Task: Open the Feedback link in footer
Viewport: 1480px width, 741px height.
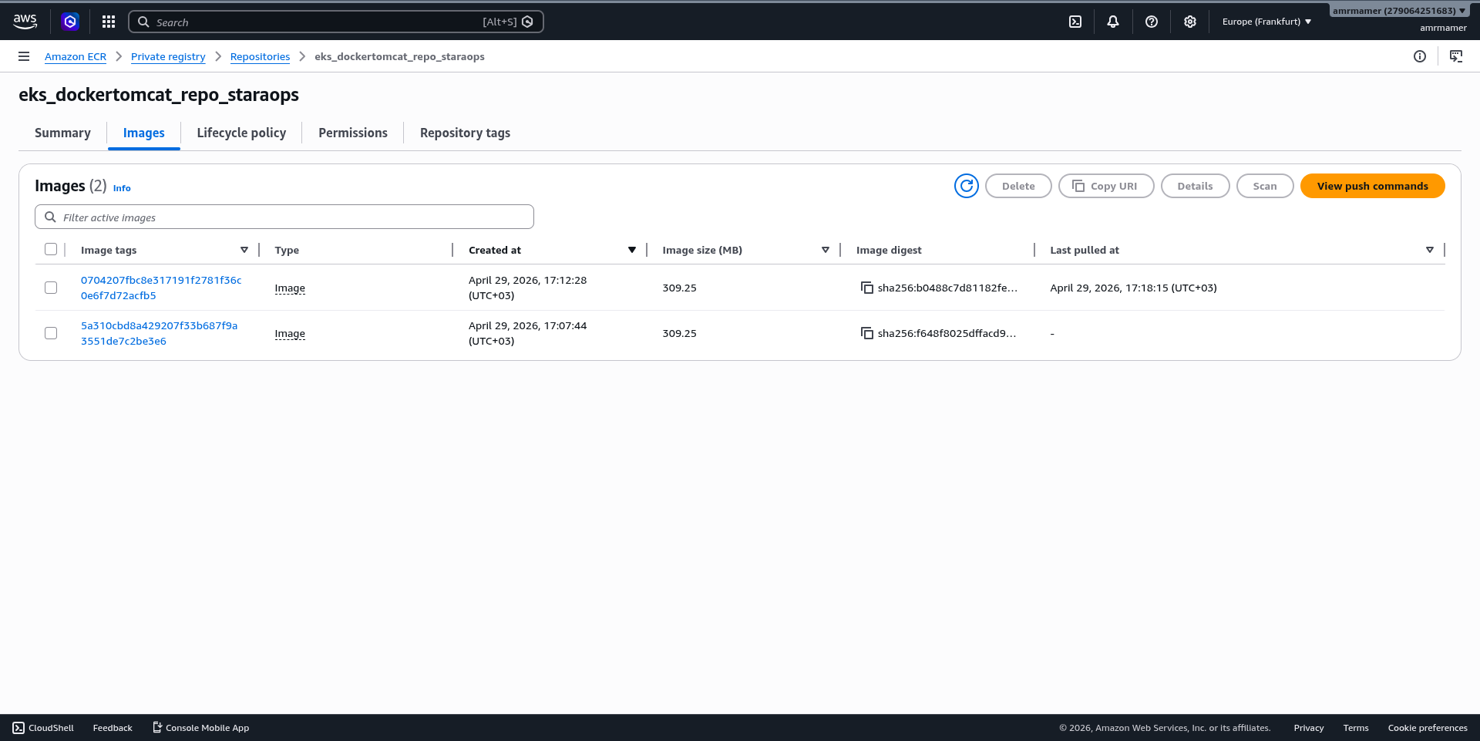Action: [x=113, y=728]
